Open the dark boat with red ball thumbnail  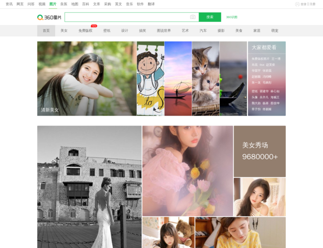pyautogui.click(x=233, y=78)
